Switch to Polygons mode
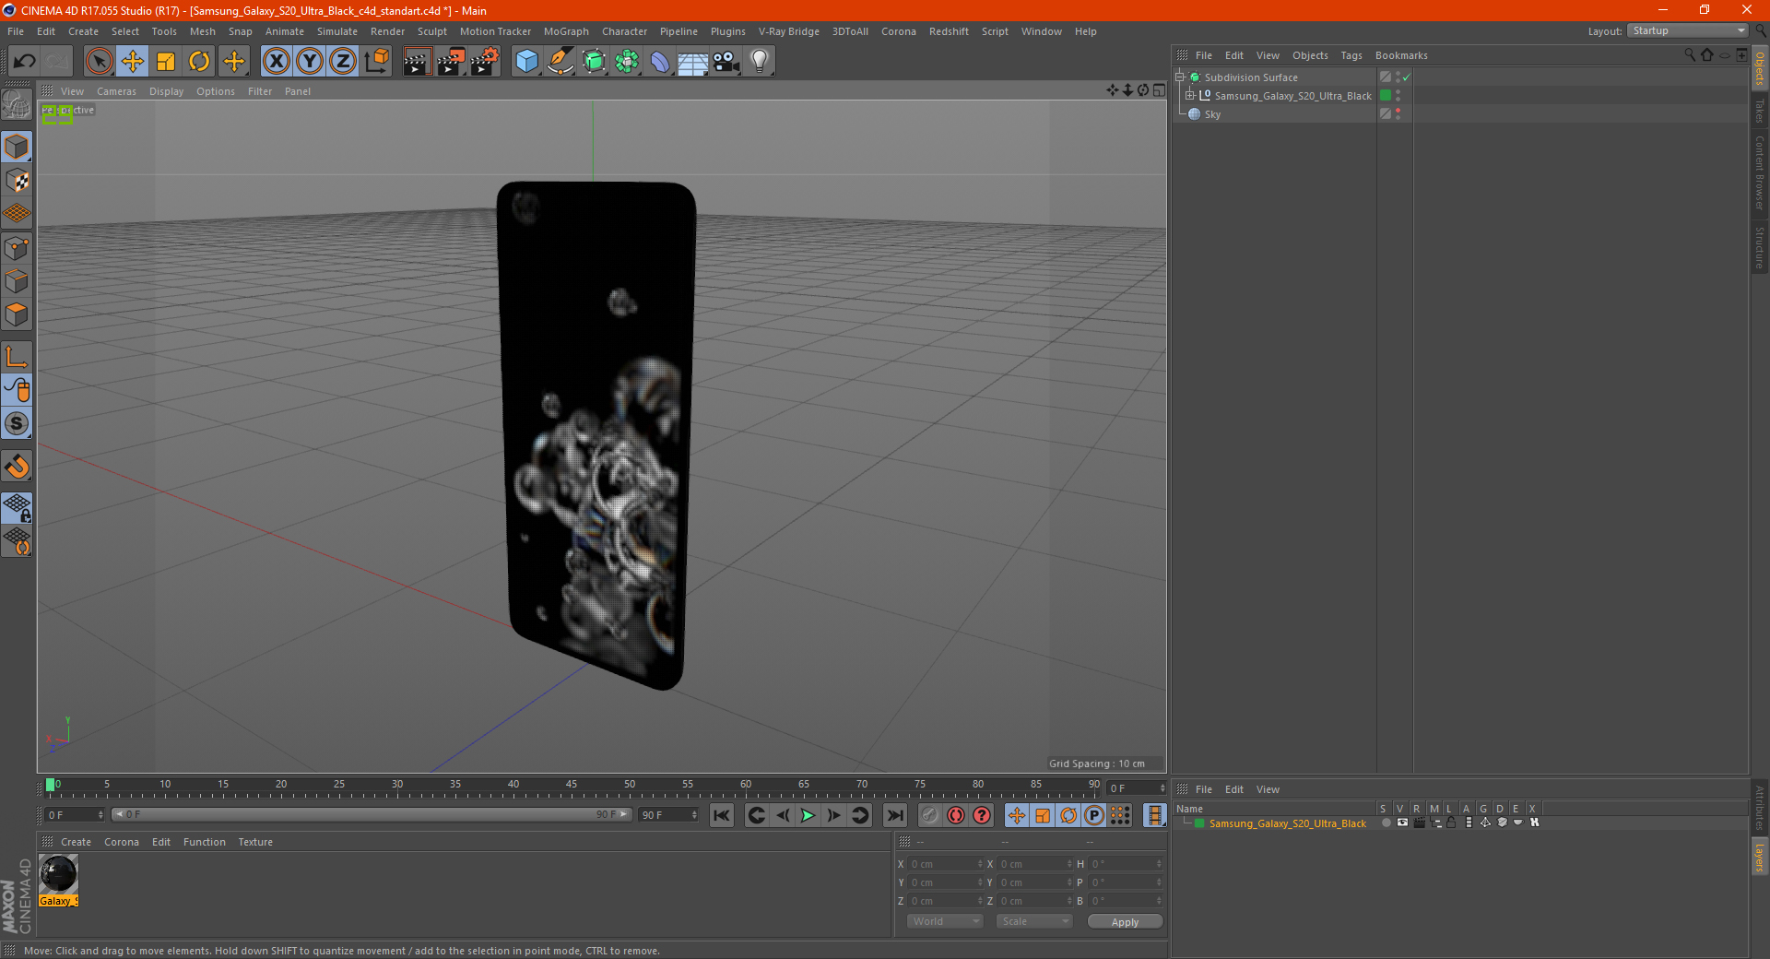 point(17,314)
